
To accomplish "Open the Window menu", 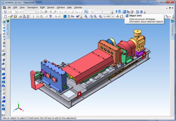I will pos(61,8).
